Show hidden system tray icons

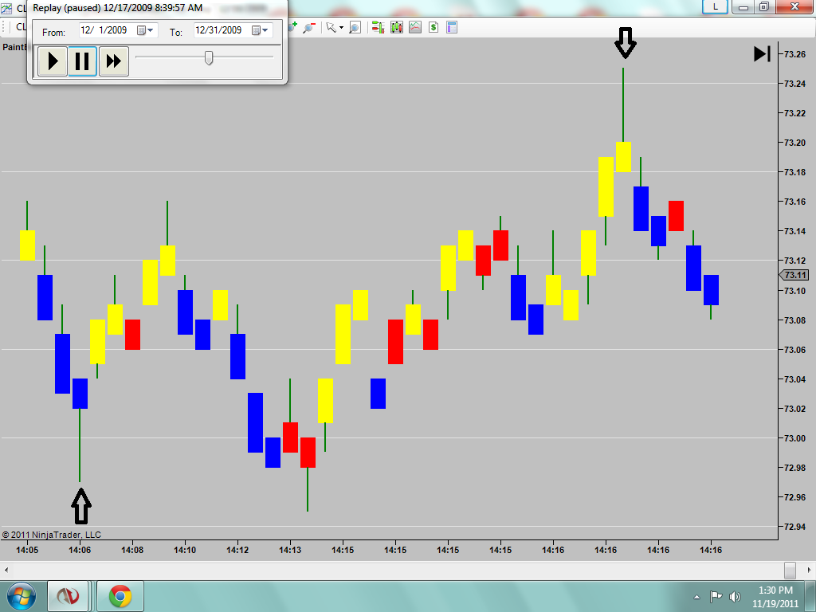[696, 597]
